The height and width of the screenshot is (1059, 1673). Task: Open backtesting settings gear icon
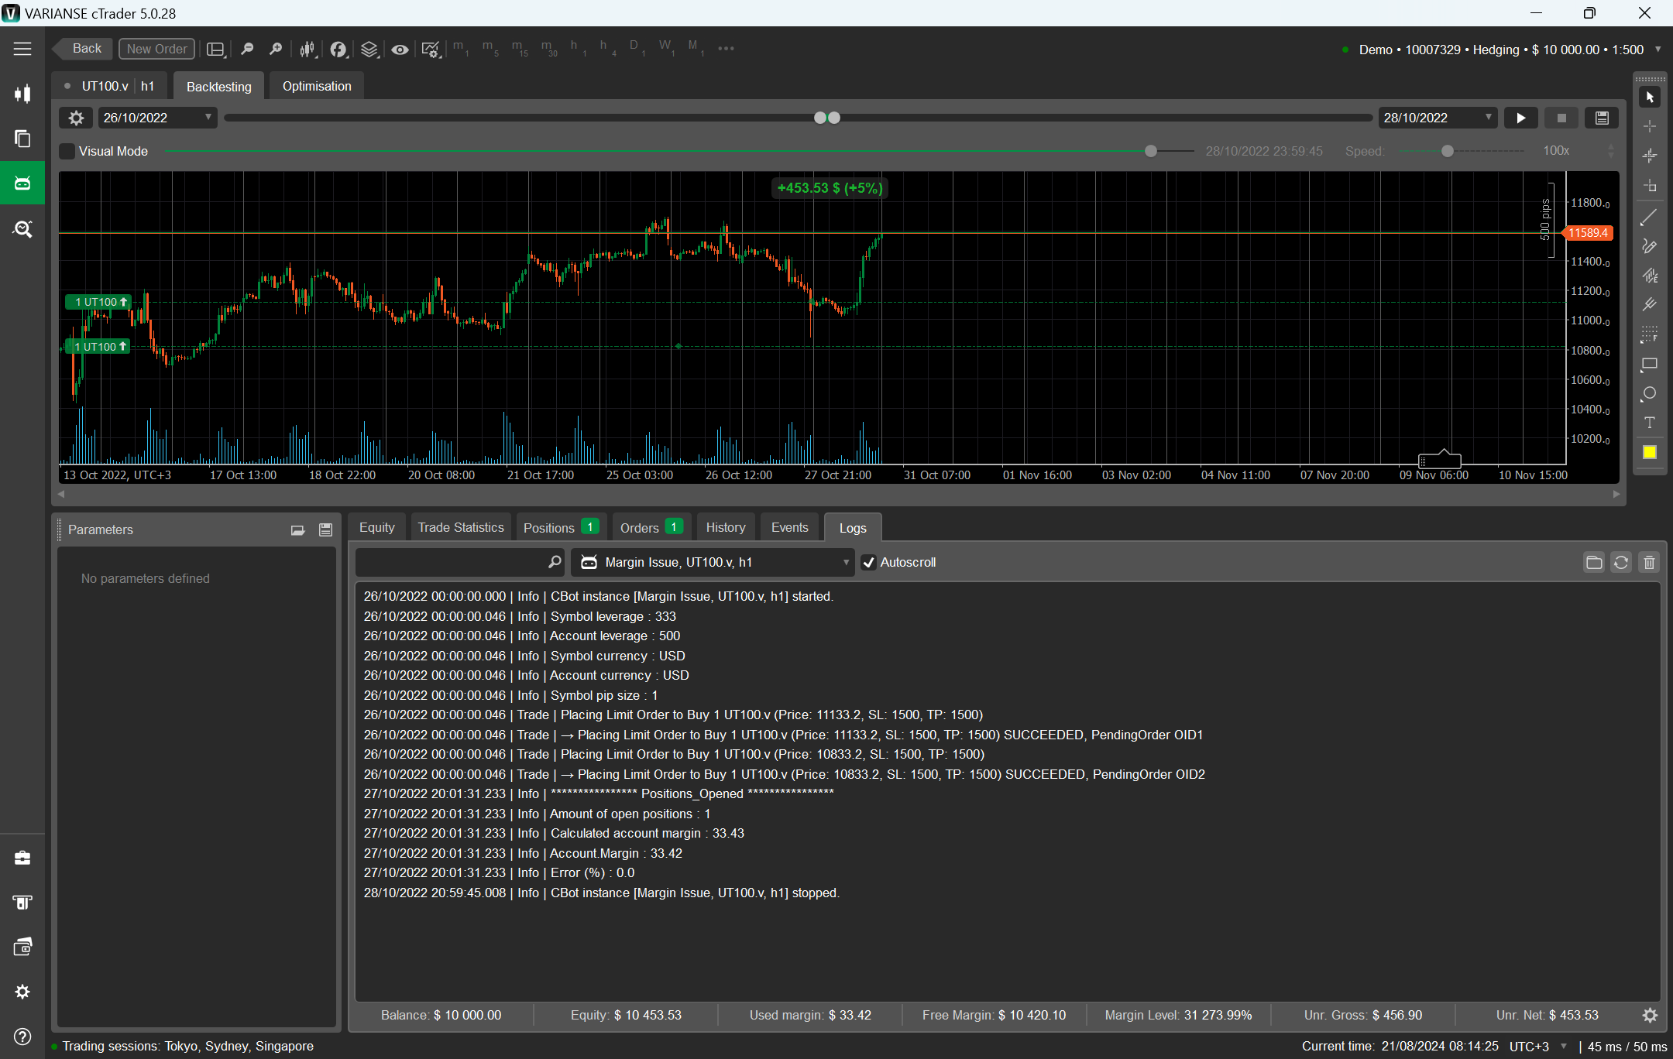76,118
